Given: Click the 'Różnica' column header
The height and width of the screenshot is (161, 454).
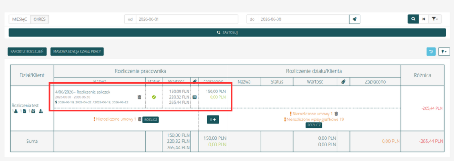Looking at the screenshot, I should [423, 75].
